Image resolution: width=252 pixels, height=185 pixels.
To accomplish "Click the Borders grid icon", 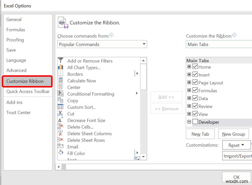I will pyautogui.click(x=60, y=73).
